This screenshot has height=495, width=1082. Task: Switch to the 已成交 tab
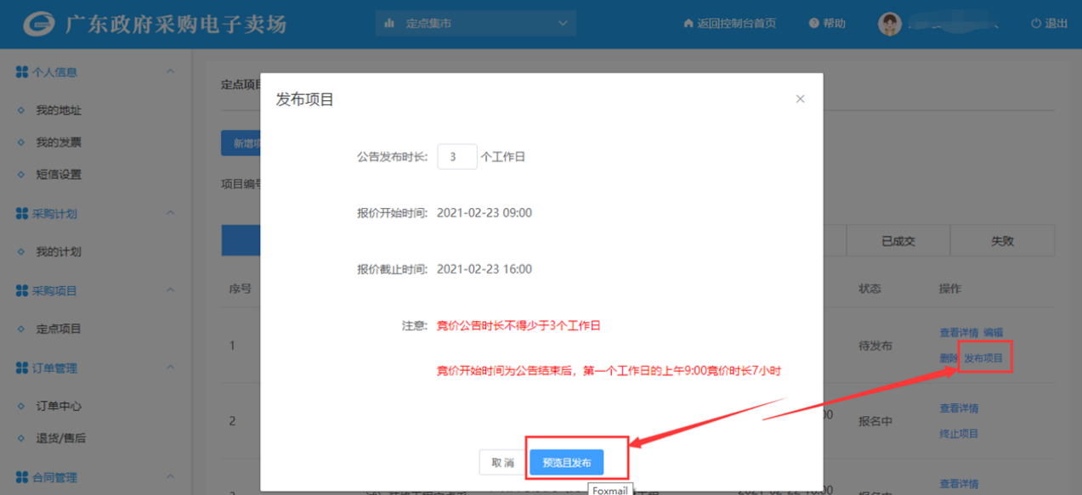click(898, 241)
